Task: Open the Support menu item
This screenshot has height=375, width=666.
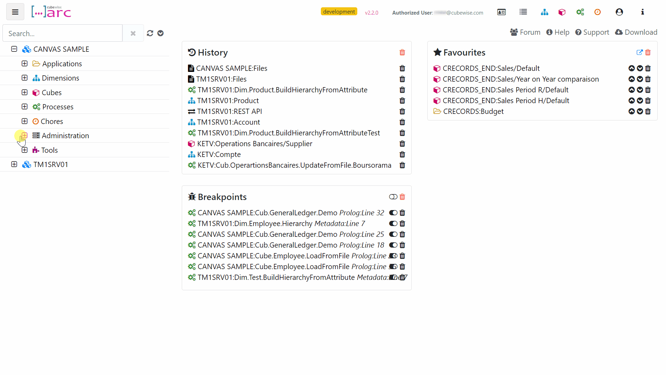Action: [592, 32]
